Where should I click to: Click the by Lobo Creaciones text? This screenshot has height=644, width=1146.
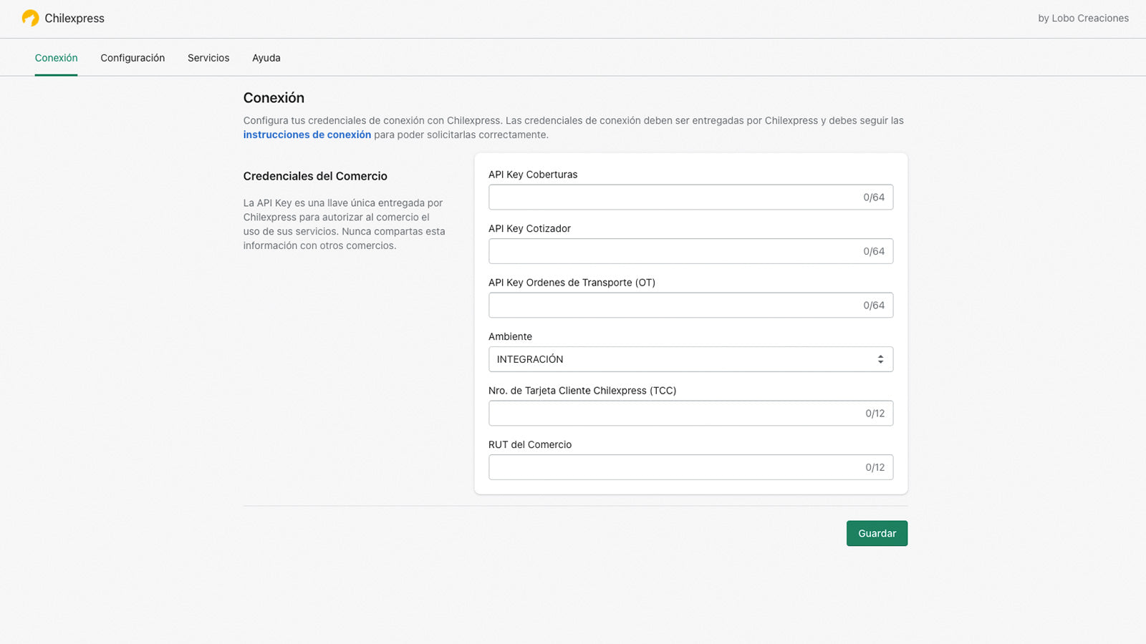pos(1082,18)
